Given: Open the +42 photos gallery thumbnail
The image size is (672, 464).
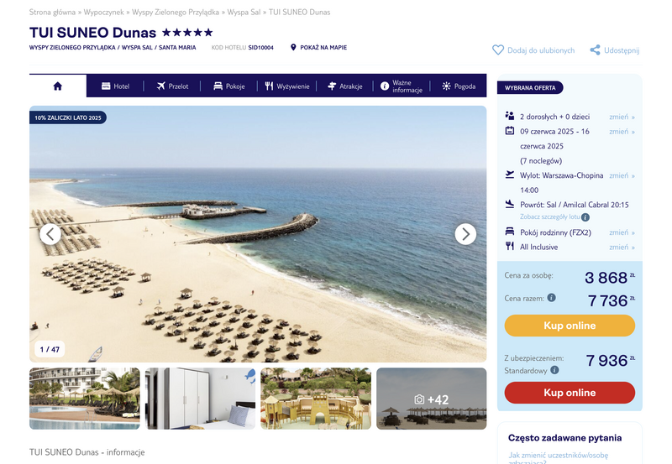Looking at the screenshot, I should pyautogui.click(x=431, y=399).
